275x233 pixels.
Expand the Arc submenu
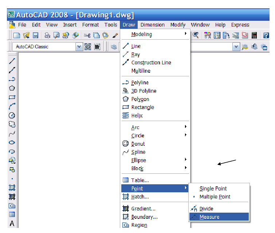pyautogui.click(x=155, y=127)
